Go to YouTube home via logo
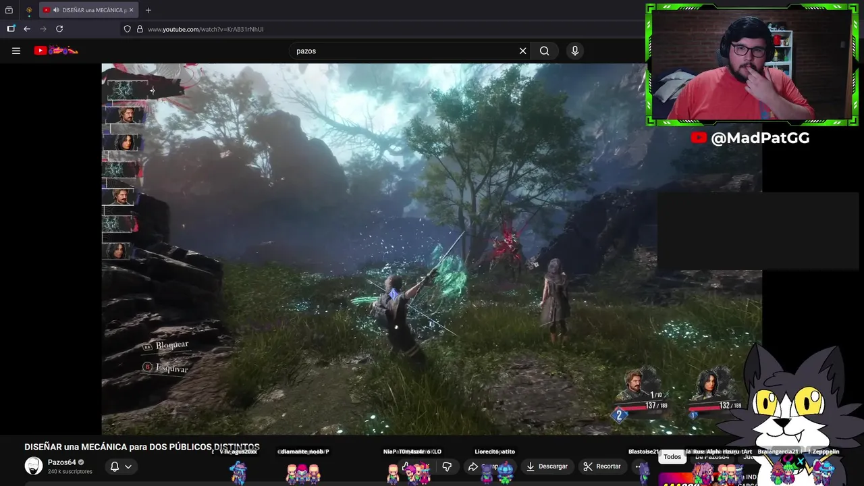 click(56, 51)
